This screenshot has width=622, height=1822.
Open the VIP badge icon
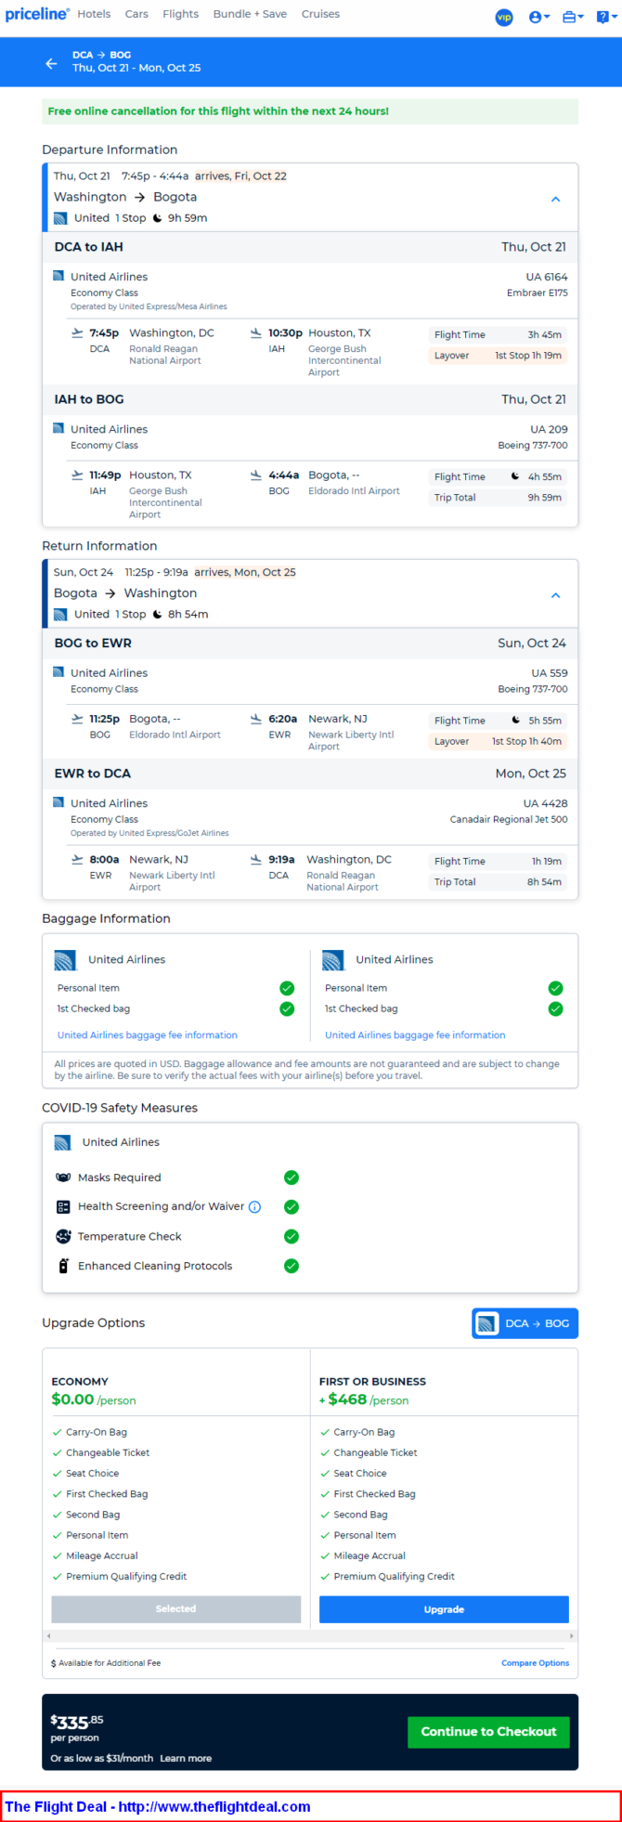tap(504, 17)
